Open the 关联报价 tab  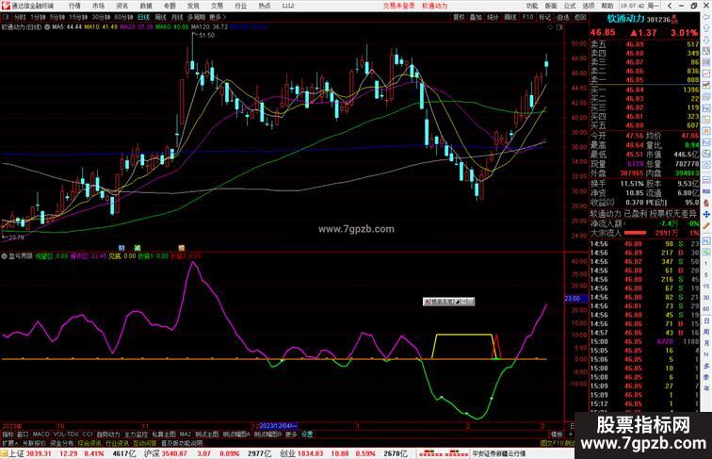[x=34, y=443]
